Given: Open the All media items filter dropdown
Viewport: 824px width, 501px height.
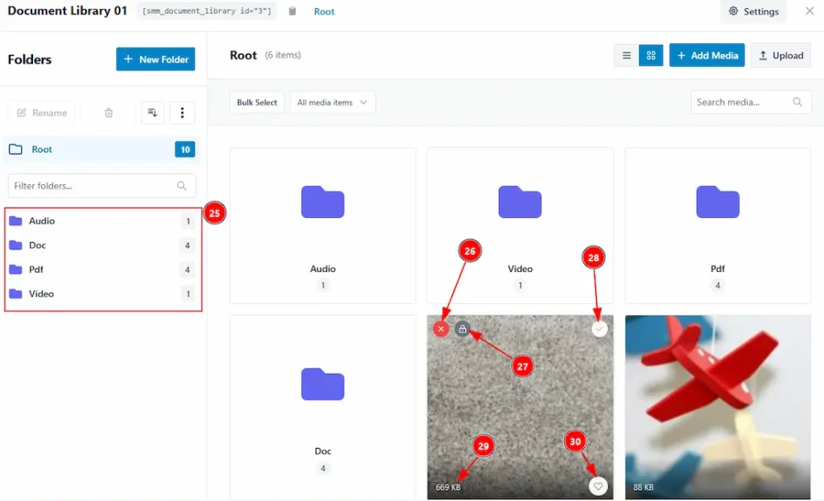Looking at the screenshot, I should pos(332,102).
